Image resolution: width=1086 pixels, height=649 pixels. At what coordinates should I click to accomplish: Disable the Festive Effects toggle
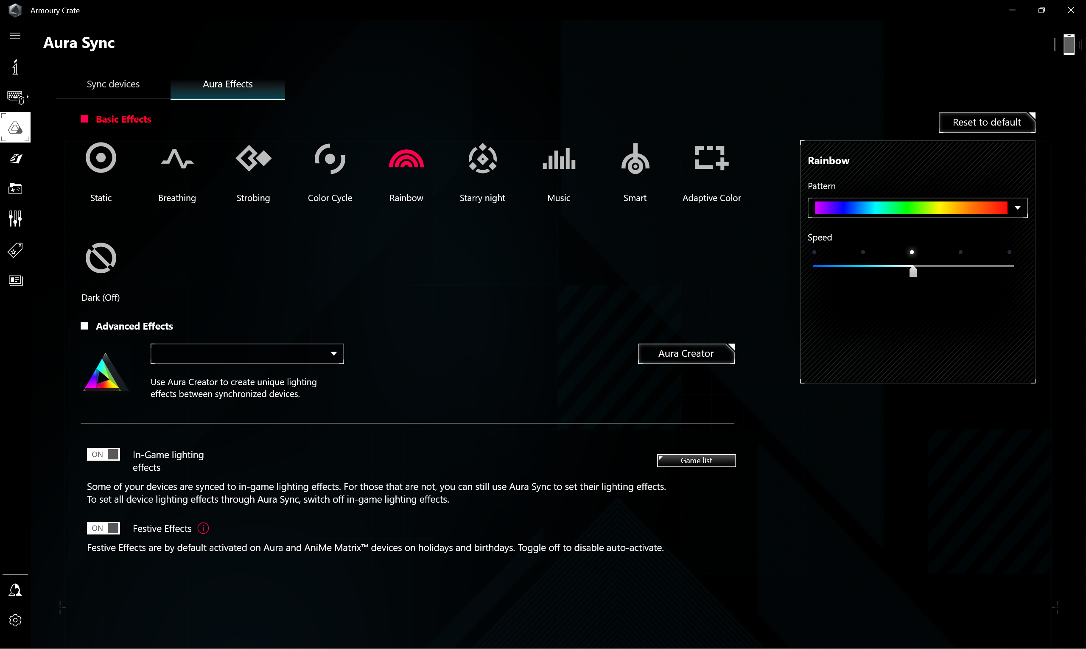click(103, 528)
